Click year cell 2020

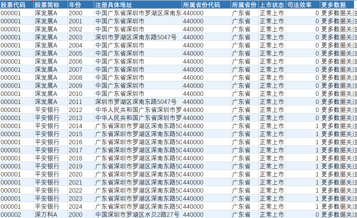coord(81,174)
